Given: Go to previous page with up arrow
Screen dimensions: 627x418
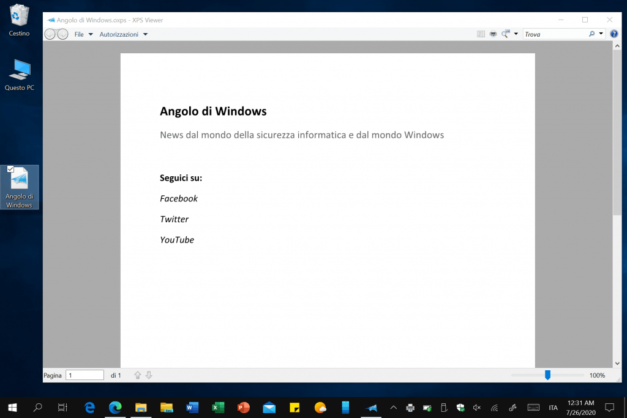Looking at the screenshot, I should (x=138, y=375).
